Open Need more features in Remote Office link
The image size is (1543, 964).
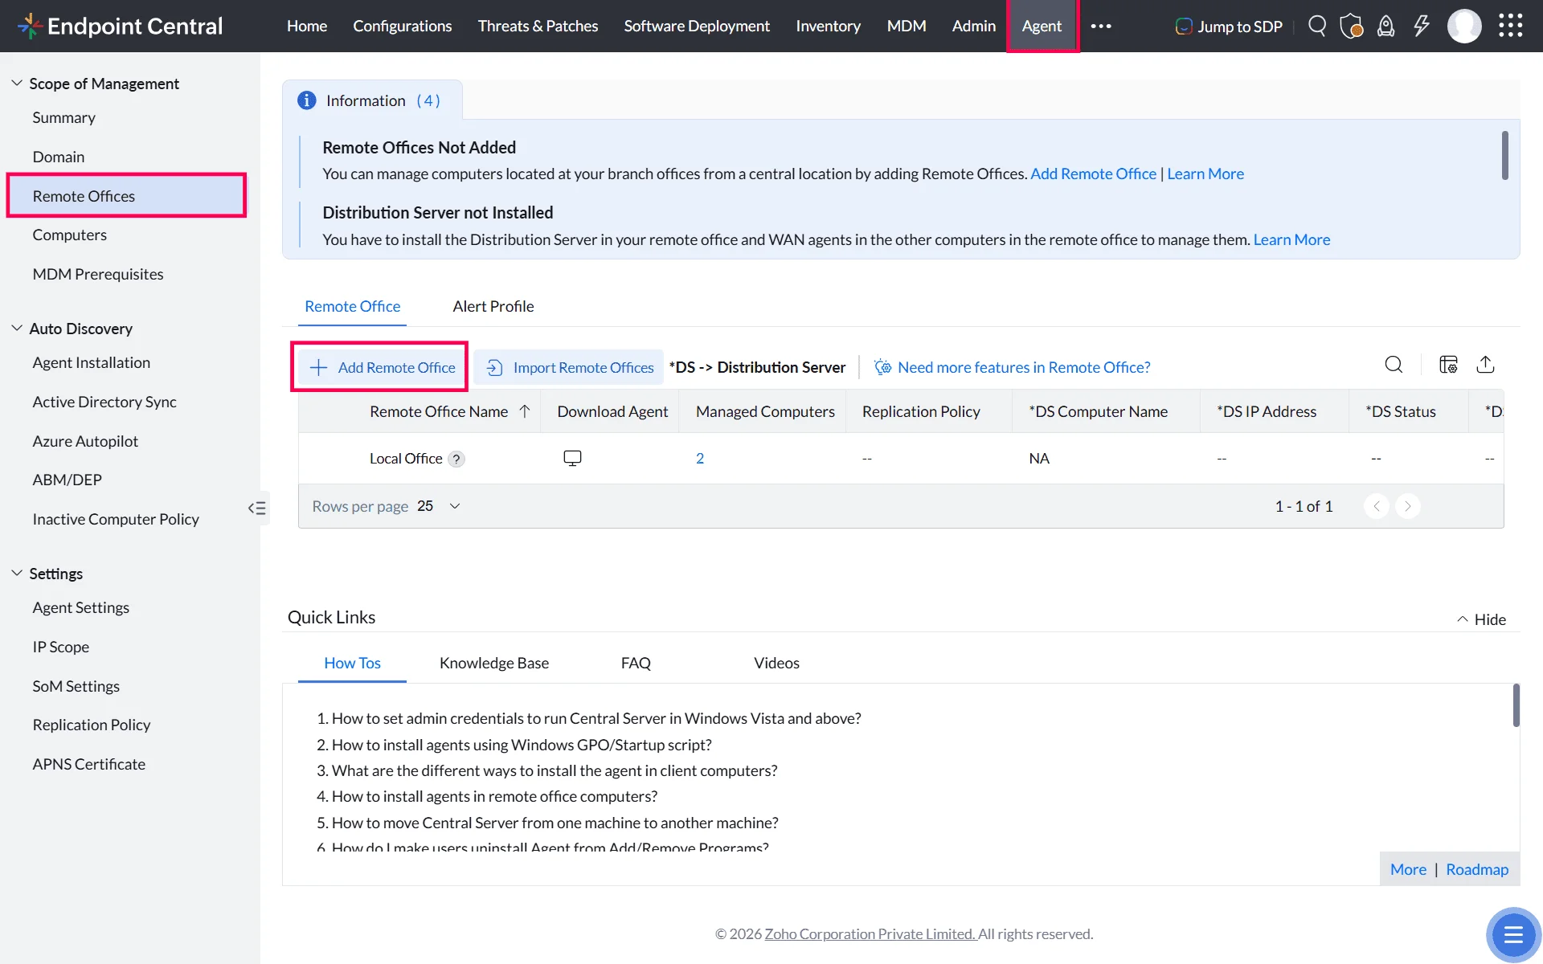pos(1013,367)
